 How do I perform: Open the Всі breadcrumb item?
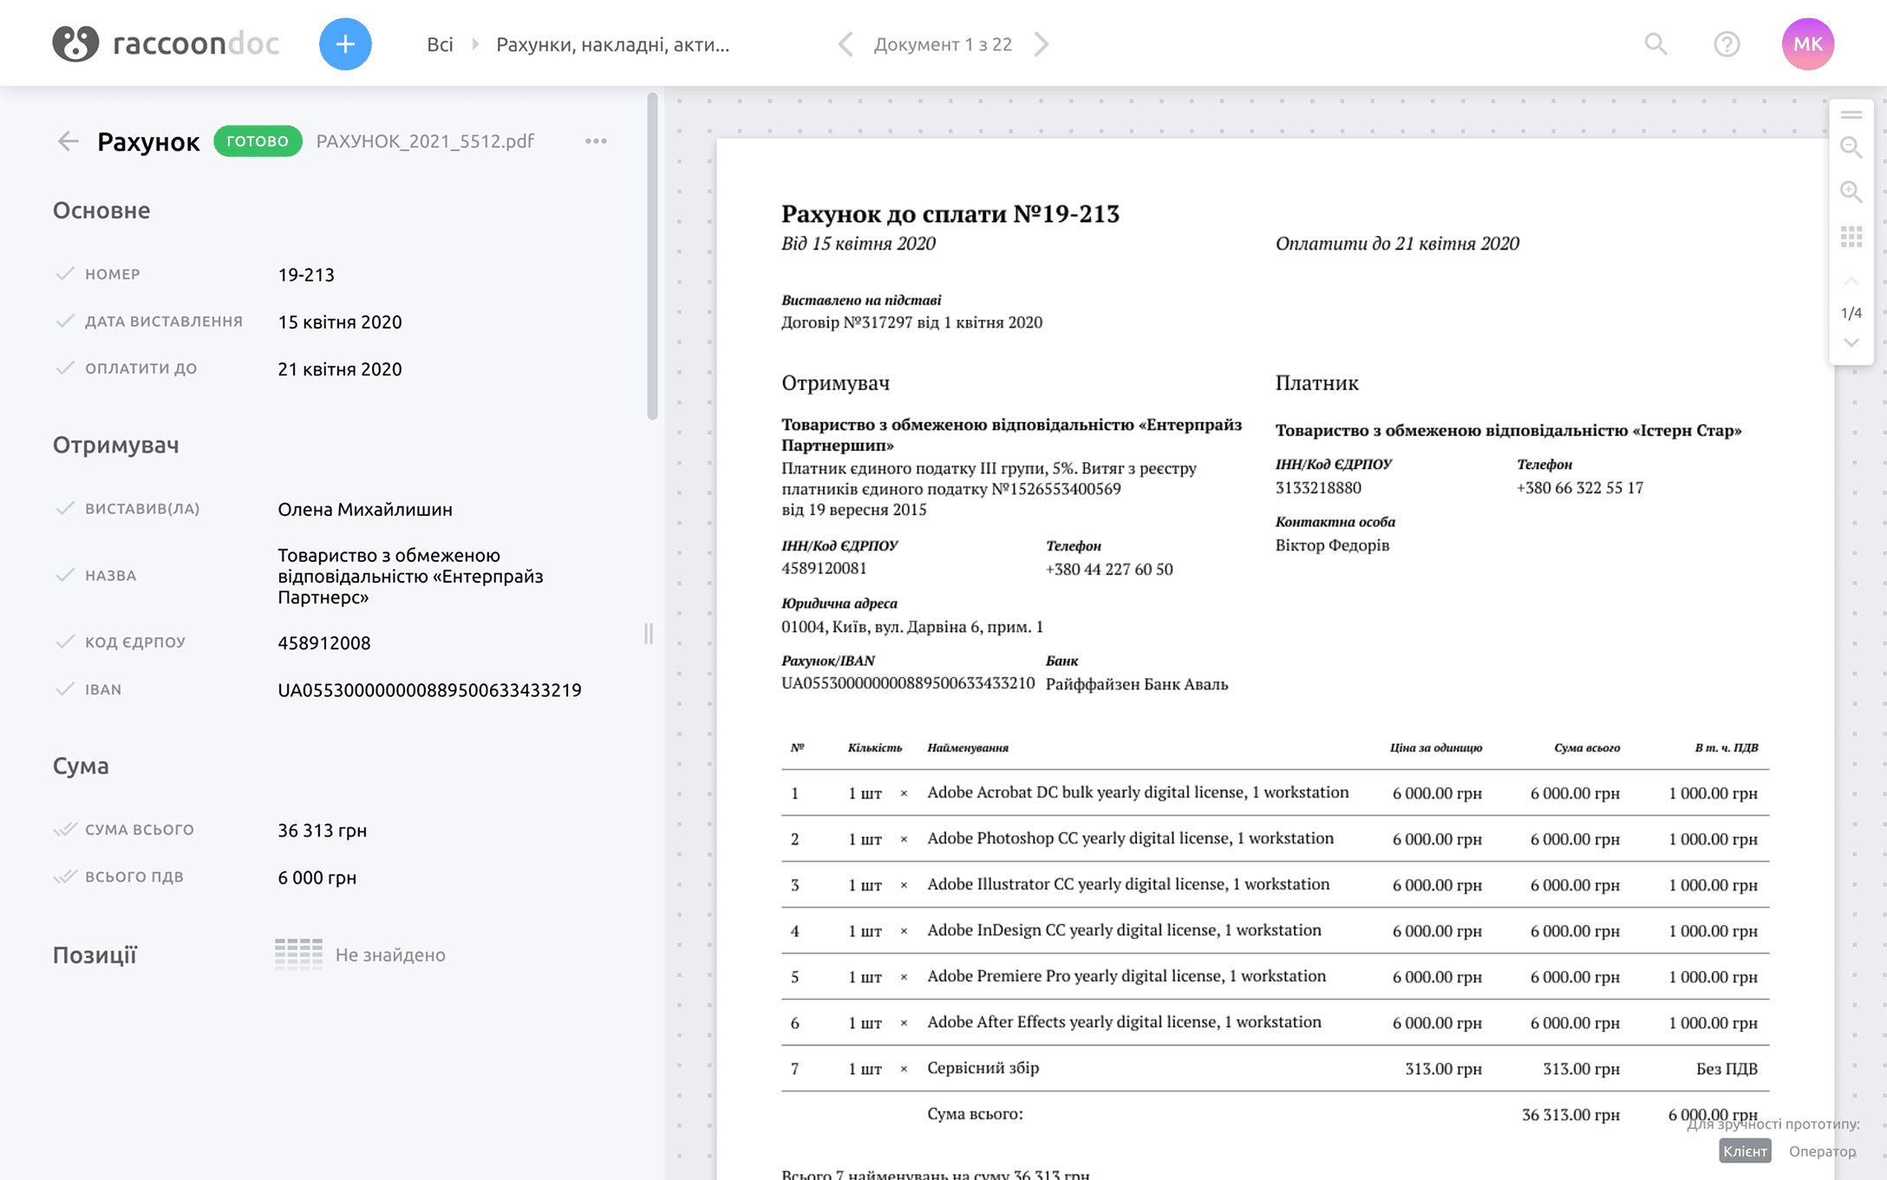pos(440,44)
